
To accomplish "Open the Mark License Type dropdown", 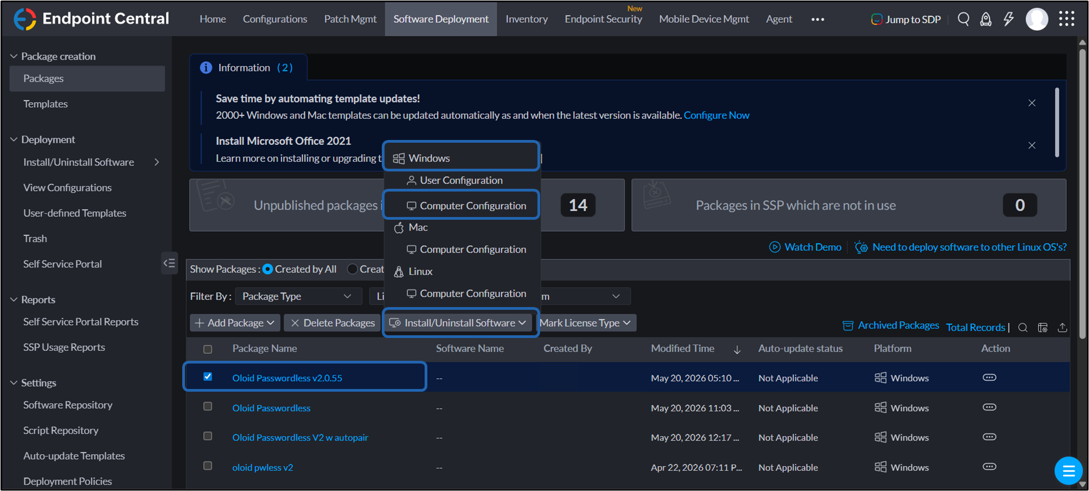I will click(x=586, y=323).
